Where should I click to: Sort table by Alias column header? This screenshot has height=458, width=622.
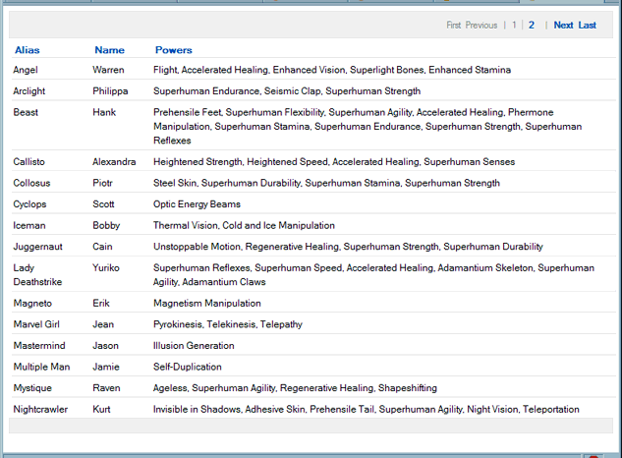[27, 50]
